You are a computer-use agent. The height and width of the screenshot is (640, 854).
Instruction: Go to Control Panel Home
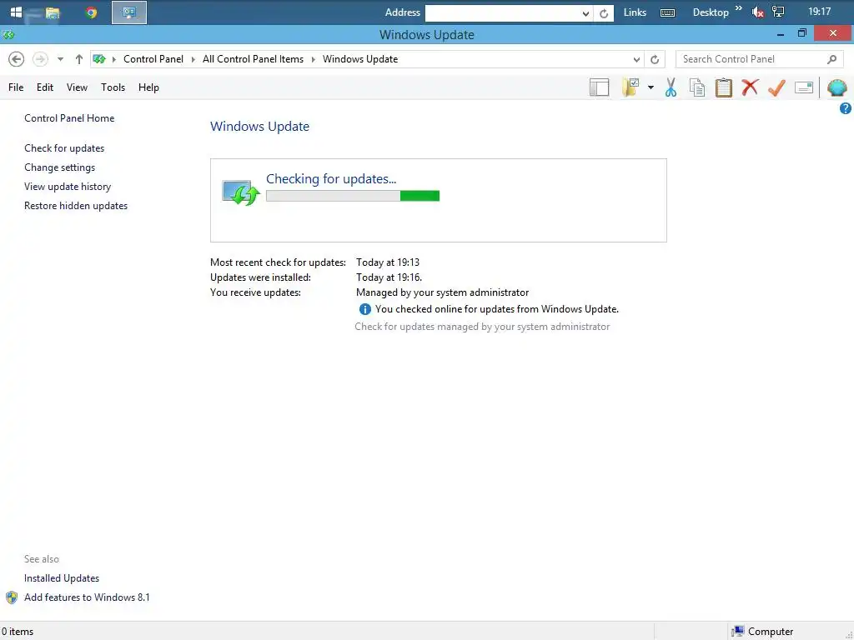pyautogui.click(x=69, y=118)
